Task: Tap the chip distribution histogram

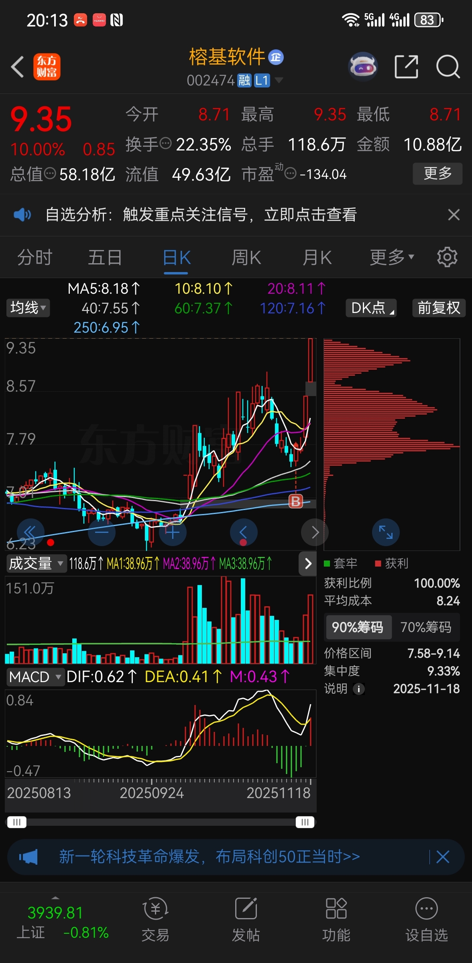Action: pyautogui.click(x=392, y=445)
